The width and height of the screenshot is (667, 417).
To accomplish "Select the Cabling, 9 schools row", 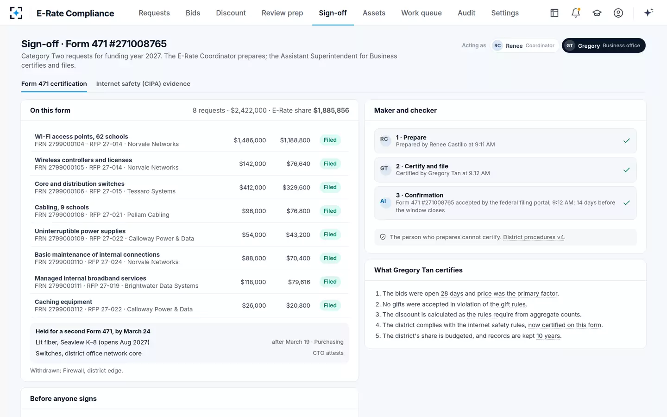I will tap(189, 211).
